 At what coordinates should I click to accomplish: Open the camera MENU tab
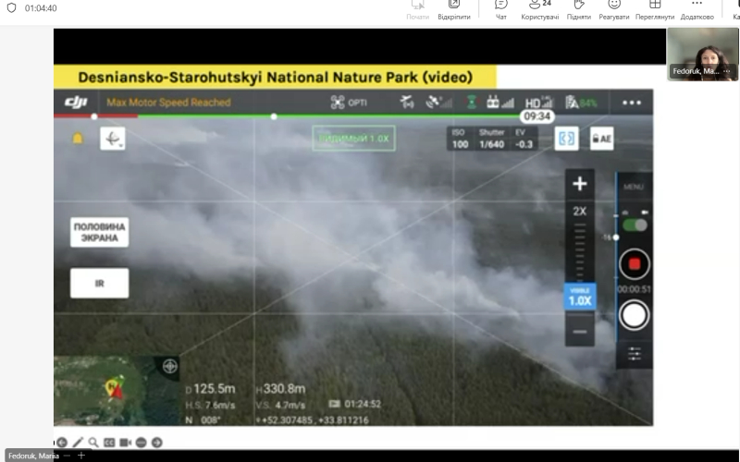(x=634, y=187)
